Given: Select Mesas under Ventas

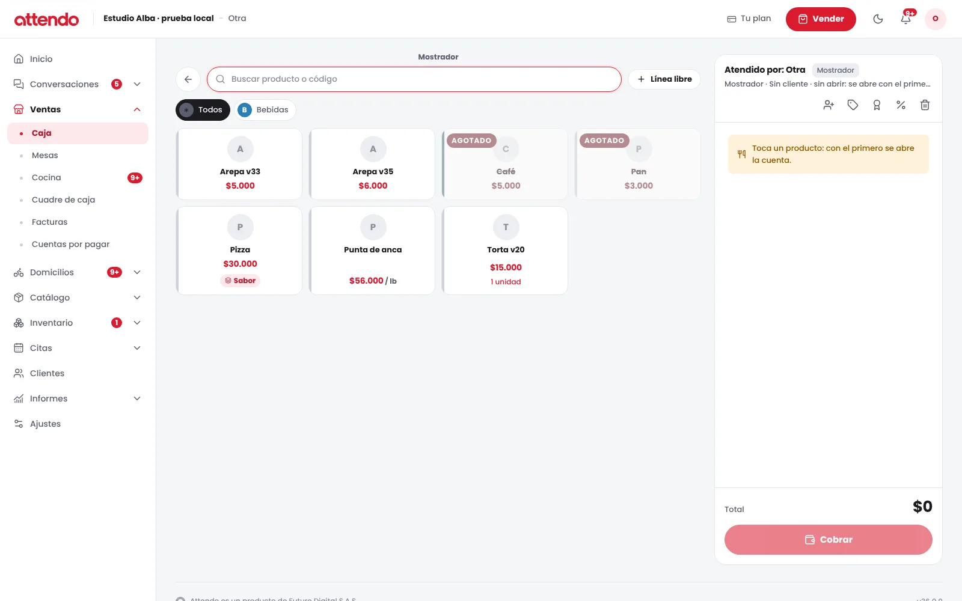Looking at the screenshot, I should 78,155.
